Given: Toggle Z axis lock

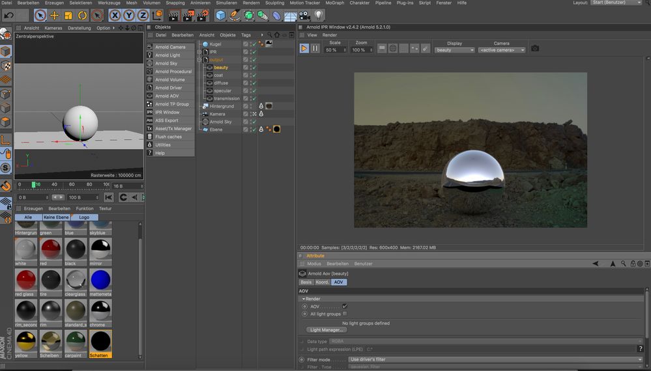Looking at the screenshot, I should pos(143,16).
